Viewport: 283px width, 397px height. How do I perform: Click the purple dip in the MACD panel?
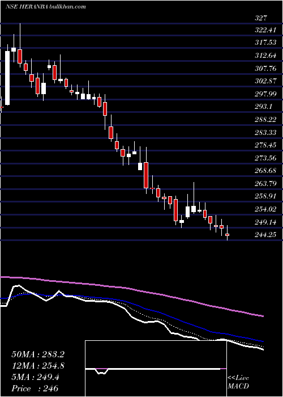click(102, 371)
